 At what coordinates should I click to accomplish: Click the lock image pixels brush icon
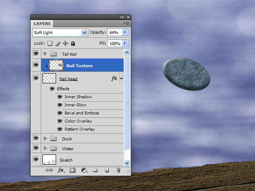point(58,43)
